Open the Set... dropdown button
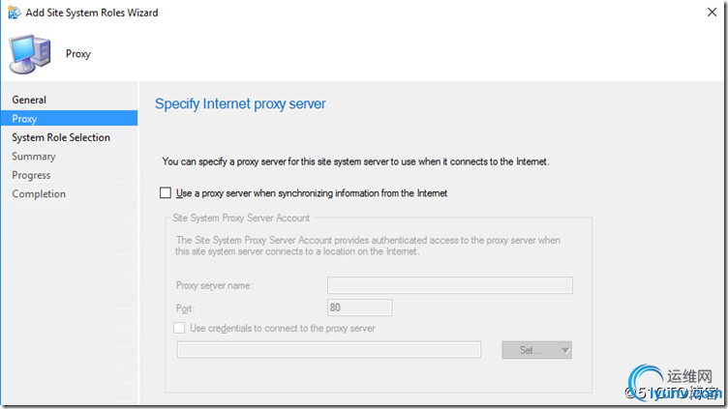 536,350
